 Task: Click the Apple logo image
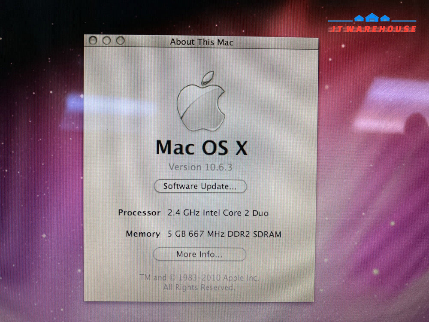201,101
